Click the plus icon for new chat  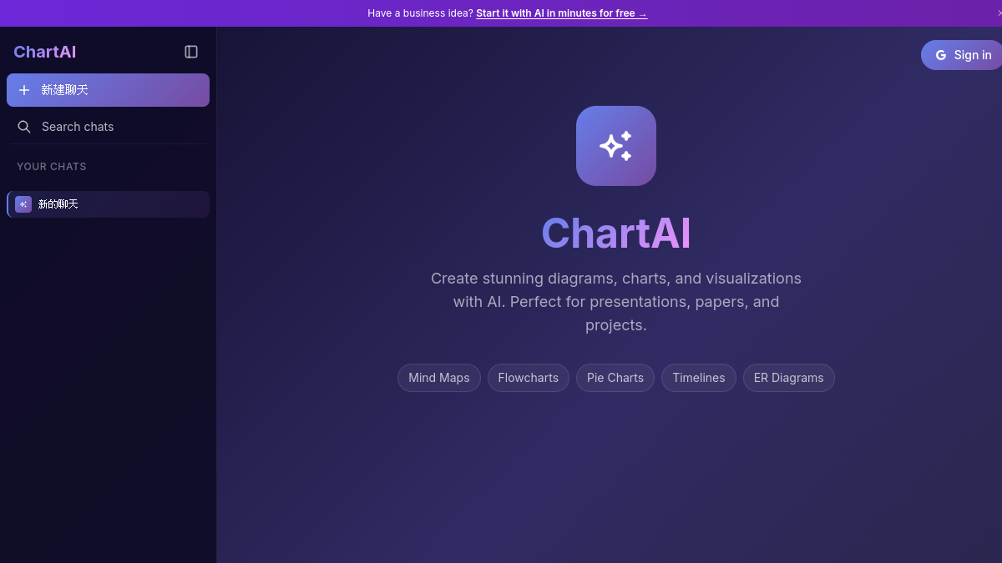coord(24,90)
